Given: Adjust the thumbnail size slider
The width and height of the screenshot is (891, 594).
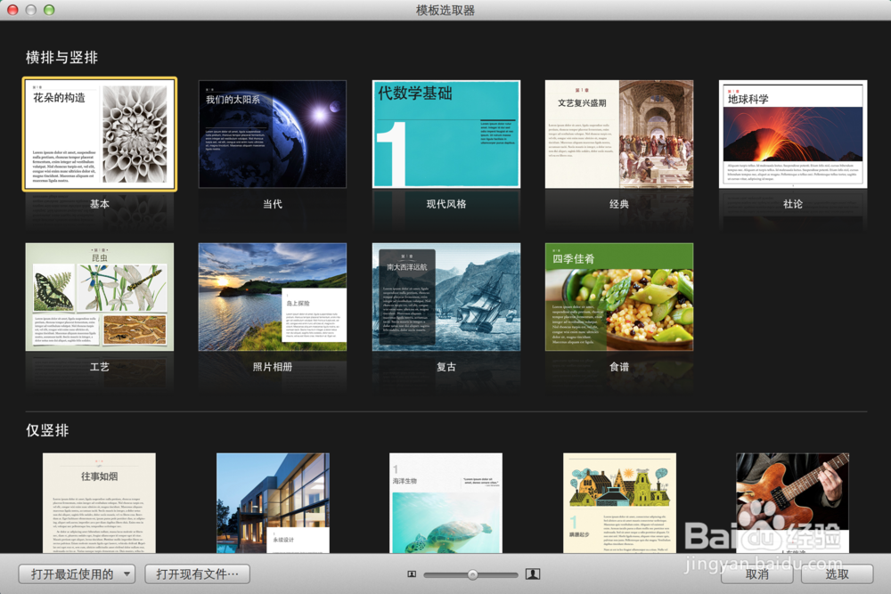Looking at the screenshot, I should (x=472, y=574).
